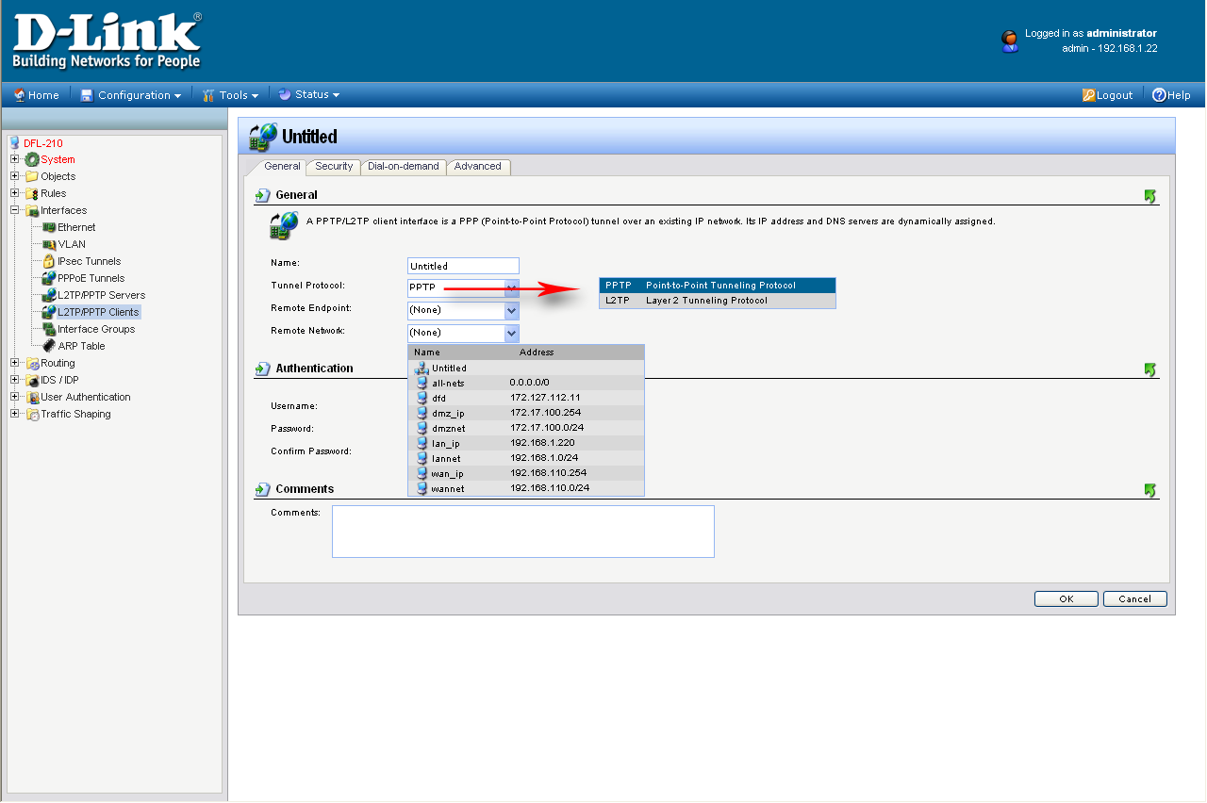The height and width of the screenshot is (803, 1207).
Task: Click the Name input field
Action: pyautogui.click(x=463, y=266)
